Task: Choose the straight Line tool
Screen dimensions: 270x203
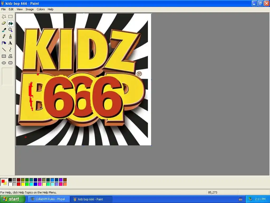Action: pyautogui.click(x=4, y=50)
